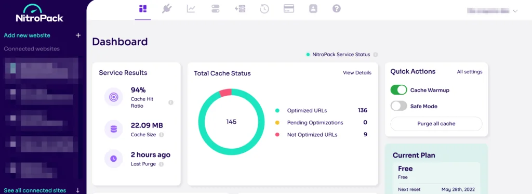Click the pink Not Optimized donut segment
The height and width of the screenshot is (194, 532).
tap(225, 93)
